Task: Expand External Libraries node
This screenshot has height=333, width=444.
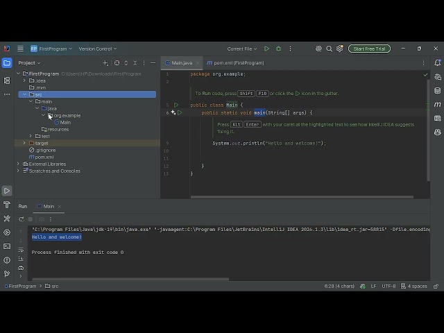Action: click(x=18, y=164)
